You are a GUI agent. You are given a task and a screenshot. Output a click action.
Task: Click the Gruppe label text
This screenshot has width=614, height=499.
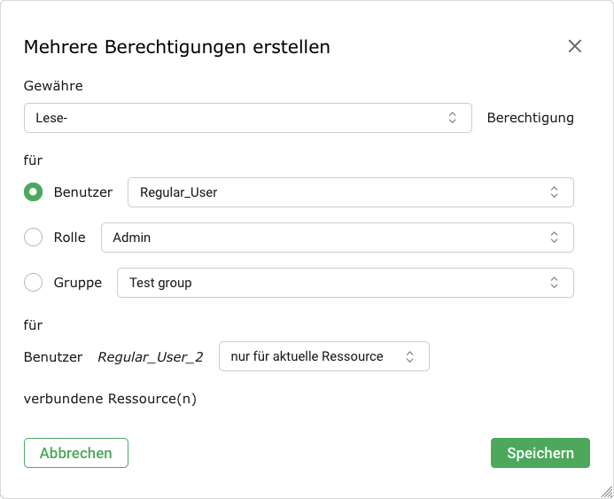[x=78, y=283]
